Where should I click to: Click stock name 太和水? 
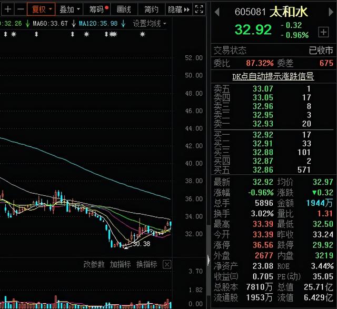(289, 12)
